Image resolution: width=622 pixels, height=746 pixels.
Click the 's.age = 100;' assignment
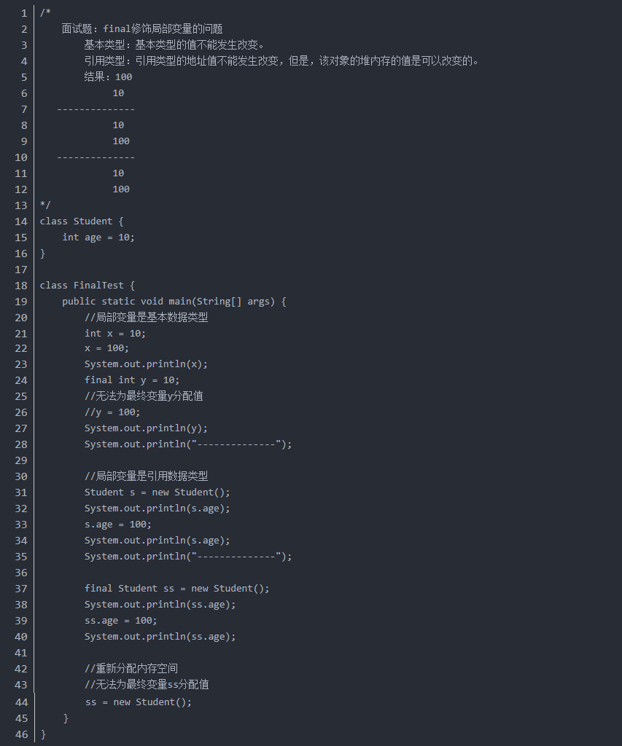click(117, 525)
